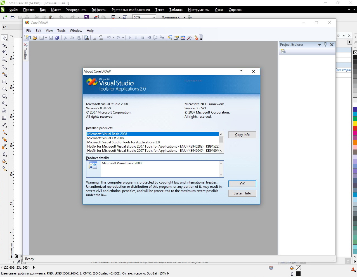Click New document icon in CorelDRAW toolbar

(x=5, y=17)
